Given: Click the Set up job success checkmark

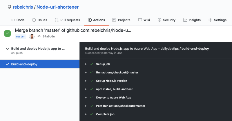Looking at the screenshot, I should click(92, 64).
